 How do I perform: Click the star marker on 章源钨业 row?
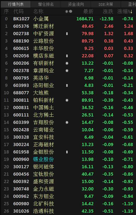point(67,71)
